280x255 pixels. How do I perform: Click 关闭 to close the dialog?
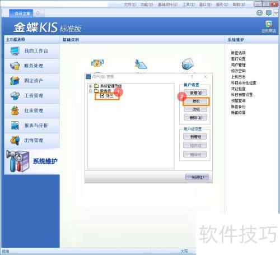[x=197, y=177]
